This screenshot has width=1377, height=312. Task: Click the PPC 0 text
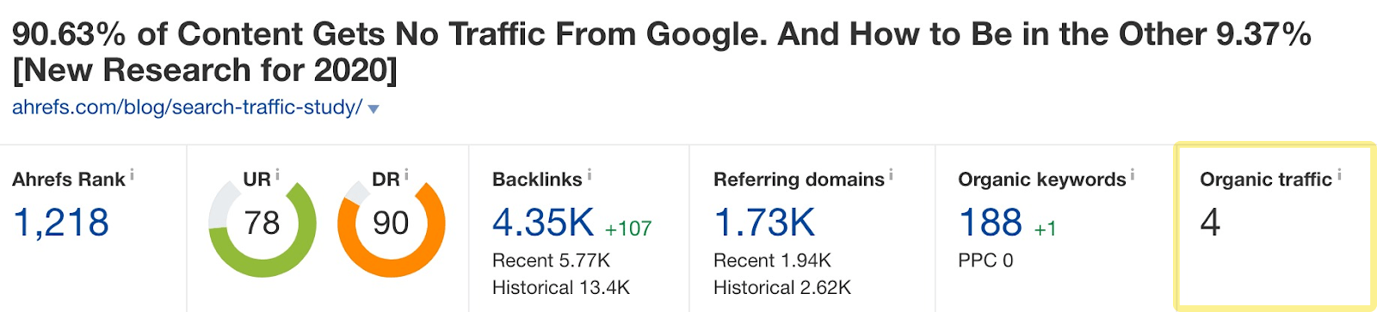coord(985,260)
